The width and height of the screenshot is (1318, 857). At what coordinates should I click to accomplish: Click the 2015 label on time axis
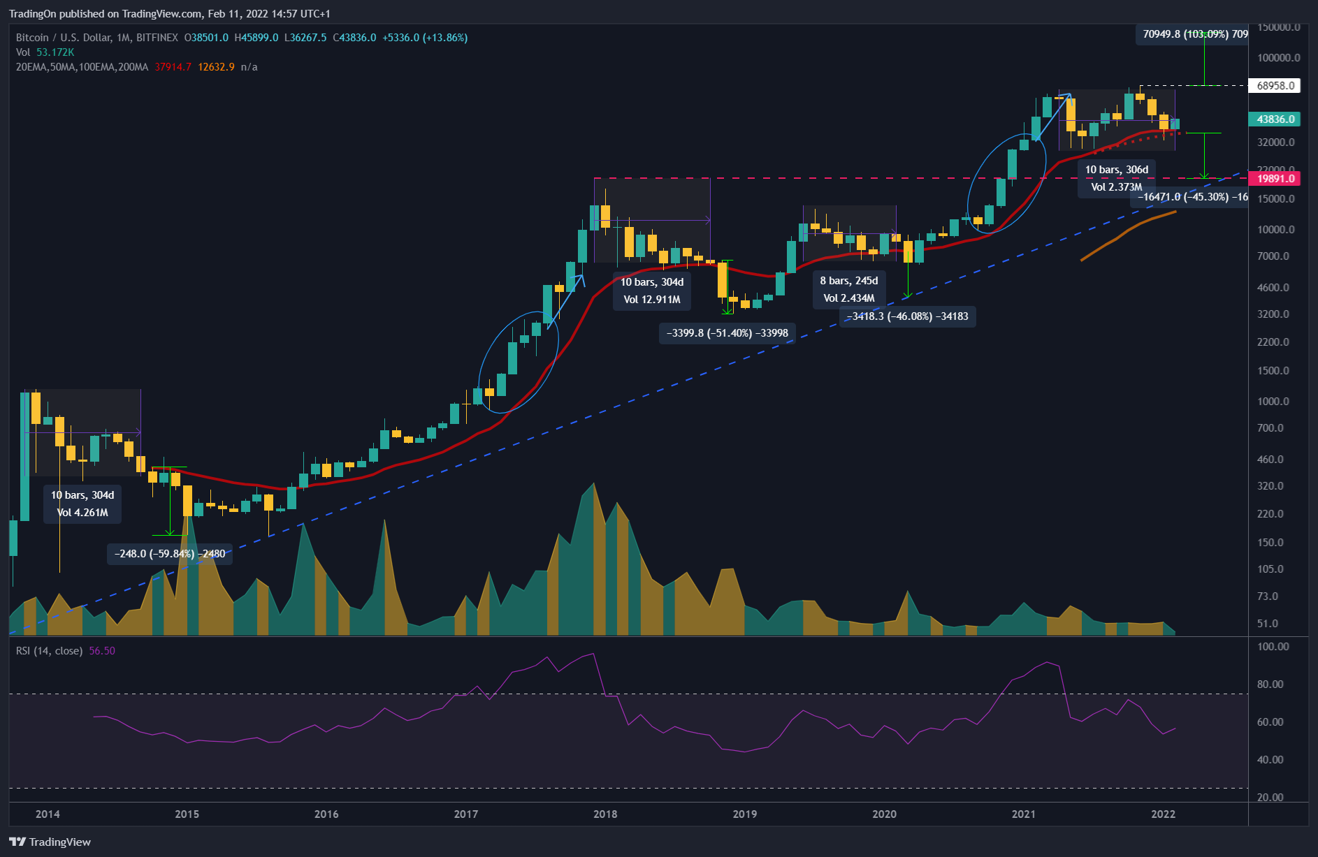click(x=187, y=814)
